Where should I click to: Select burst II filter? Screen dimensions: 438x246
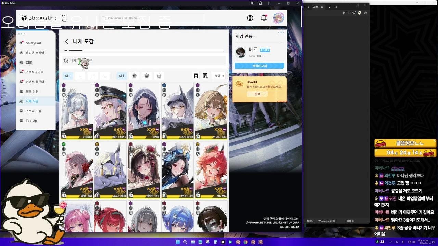pyautogui.click(x=92, y=76)
